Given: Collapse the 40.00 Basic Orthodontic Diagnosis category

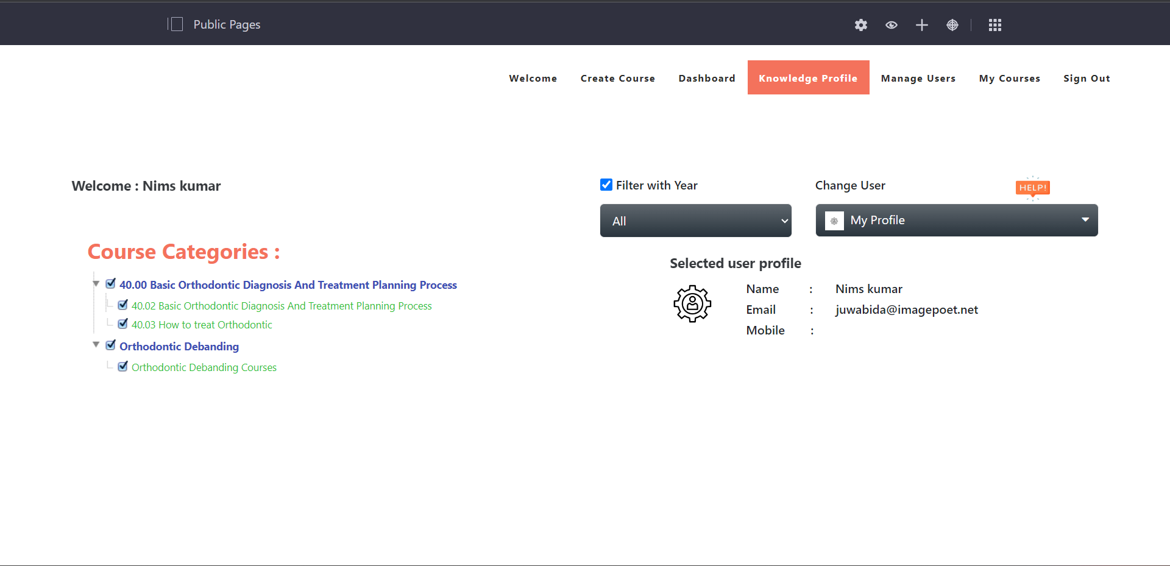Looking at the screenshot, I should pos(96,284).
